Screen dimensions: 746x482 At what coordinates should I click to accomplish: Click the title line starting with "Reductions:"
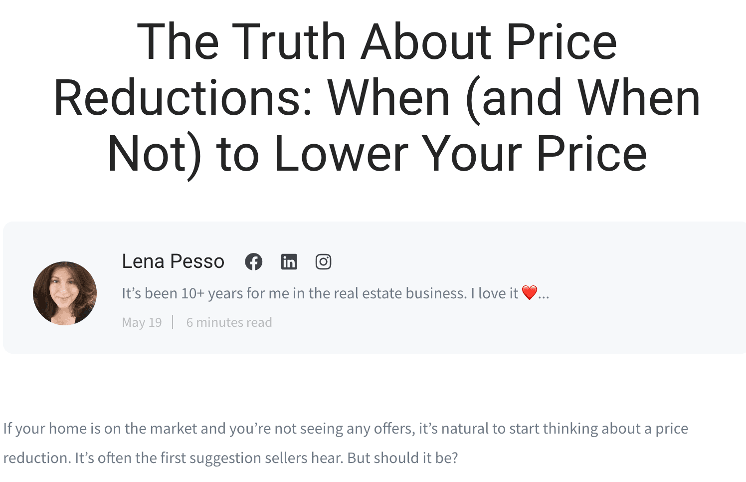tap(376, 98)
